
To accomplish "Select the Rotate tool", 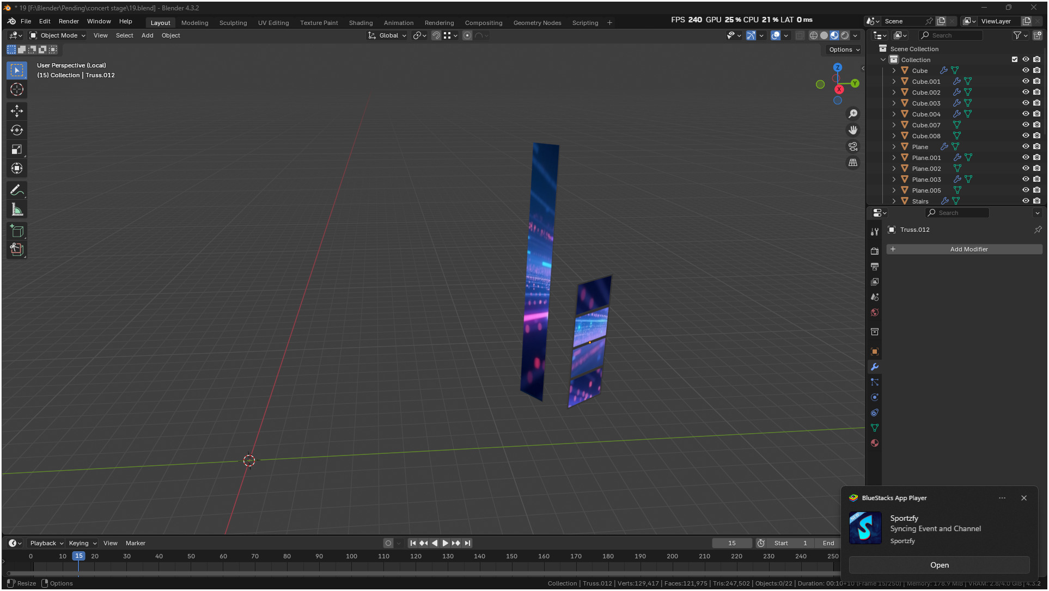I will click(17, 130).
